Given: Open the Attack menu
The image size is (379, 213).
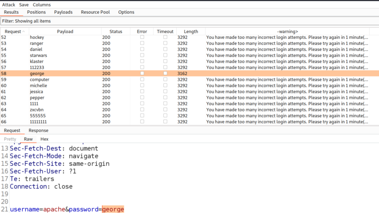Looking at the screenshot, I should [8, 4].
